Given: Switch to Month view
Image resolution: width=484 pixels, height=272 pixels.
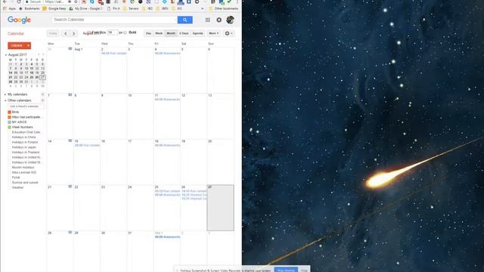Looking at the screenshot, I should [x=171, y=33].
